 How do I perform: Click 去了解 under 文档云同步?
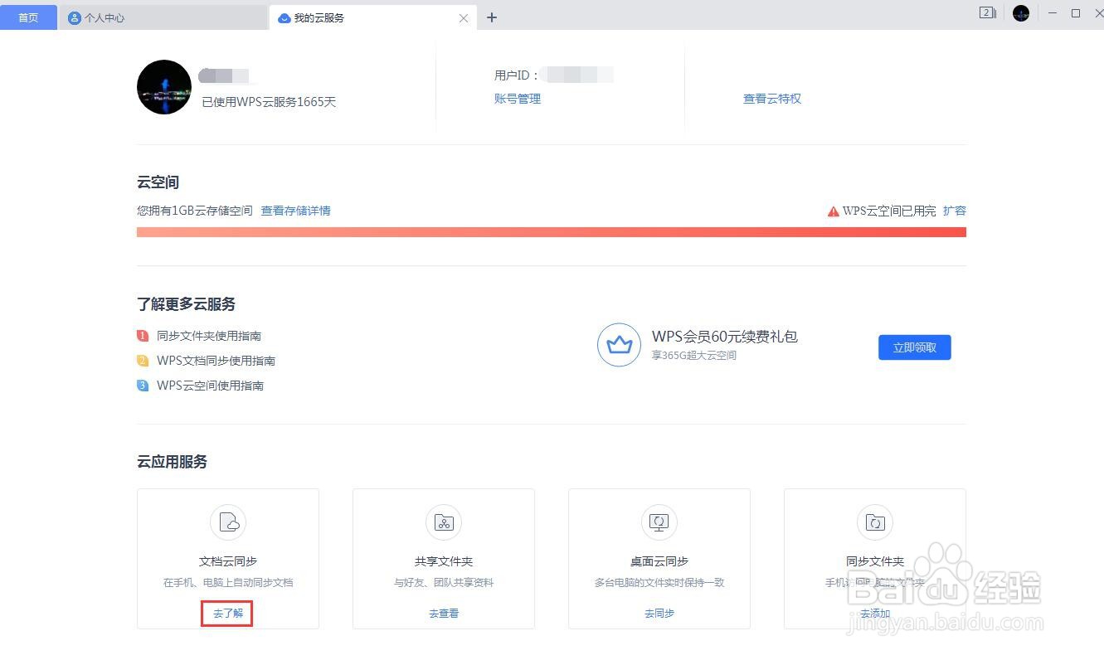coord(228,614)
